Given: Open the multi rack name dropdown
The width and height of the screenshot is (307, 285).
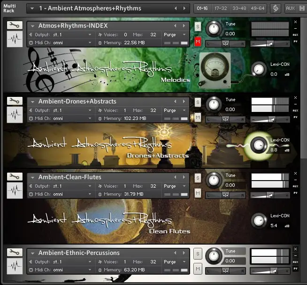Looking at the screenshot, I should tap(32, 8).
